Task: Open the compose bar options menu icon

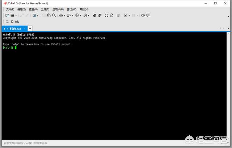Action: [227, 143]
